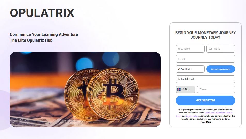Focus the First Name field
This screenshot has height=139, width=246.
[190, 49]
